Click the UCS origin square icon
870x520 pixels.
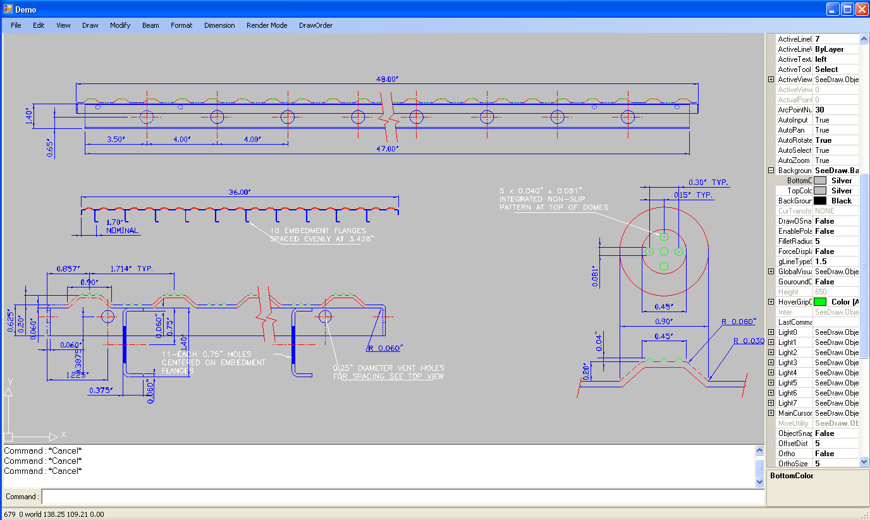coord(8,437)
